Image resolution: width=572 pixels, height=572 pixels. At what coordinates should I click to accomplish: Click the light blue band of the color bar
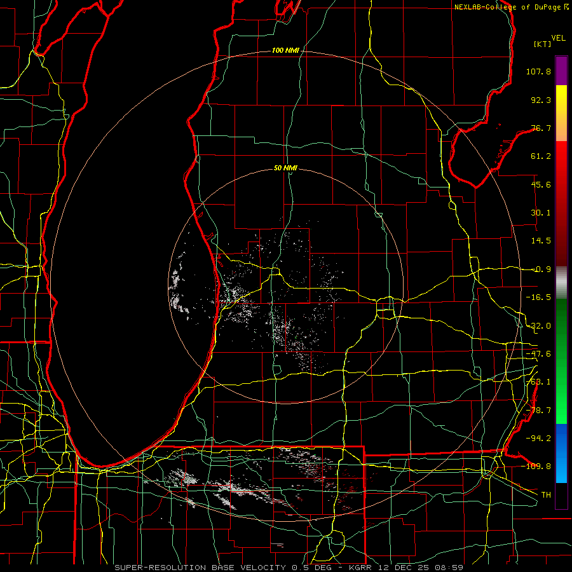click(561, 453)
